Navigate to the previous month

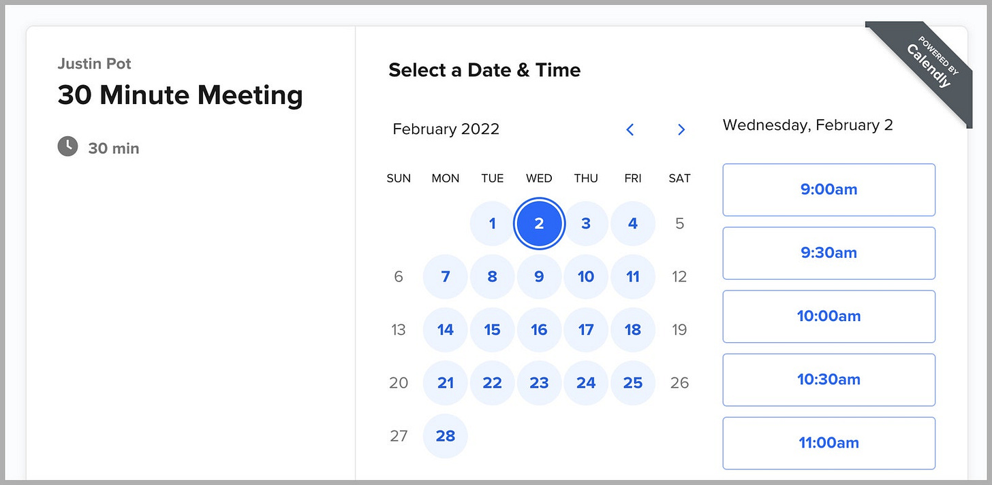[630, 129]
